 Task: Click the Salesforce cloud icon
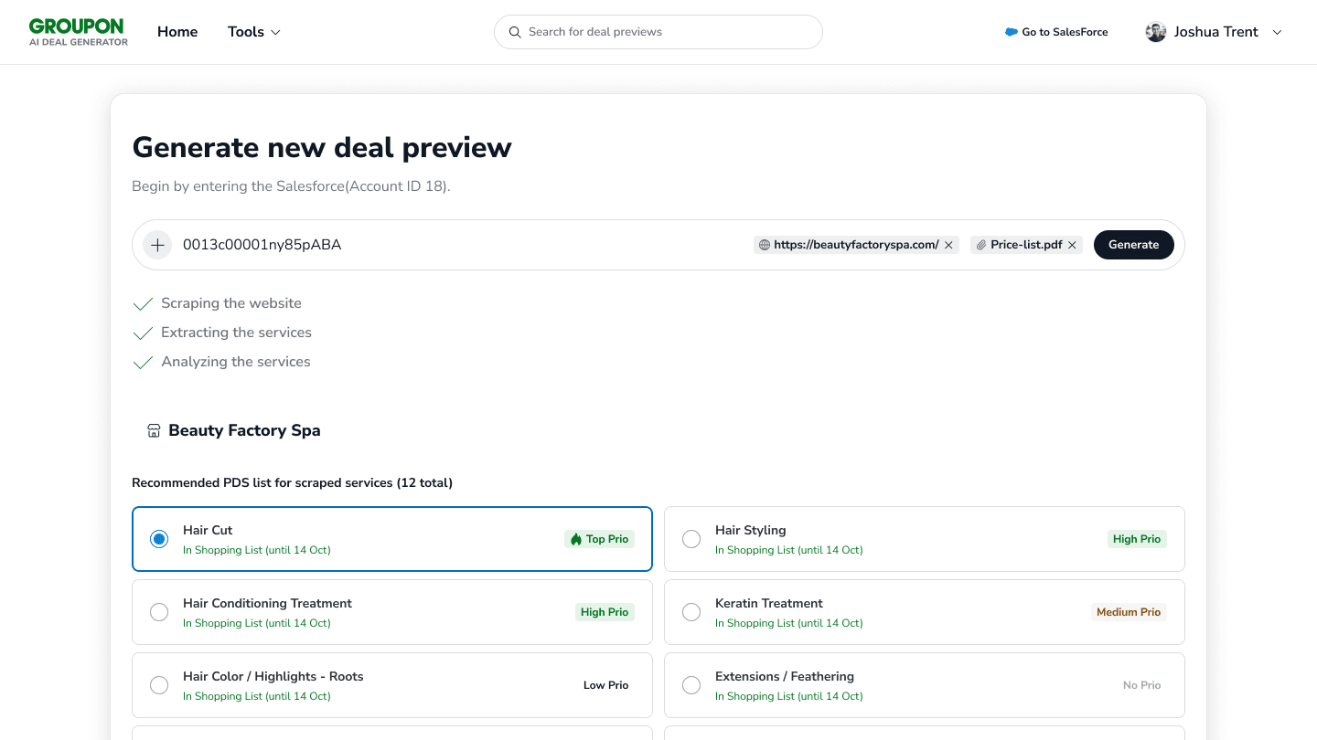point(1011,32)
